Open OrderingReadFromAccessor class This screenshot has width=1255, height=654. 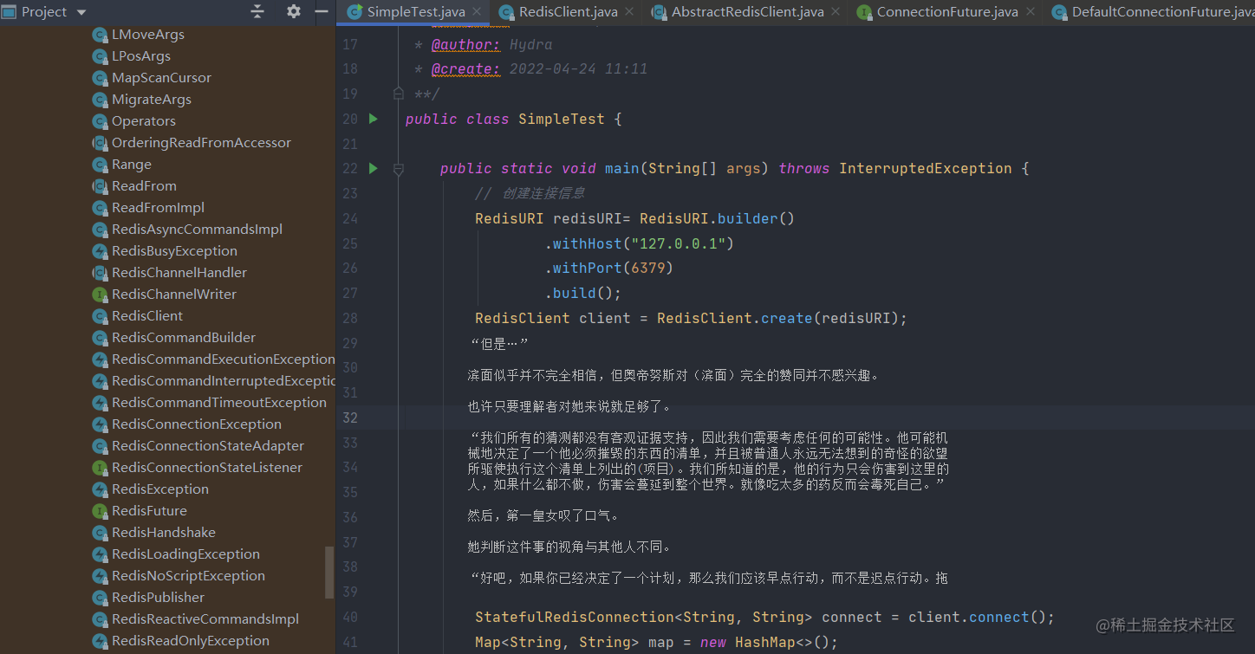[x=201, y=143]
